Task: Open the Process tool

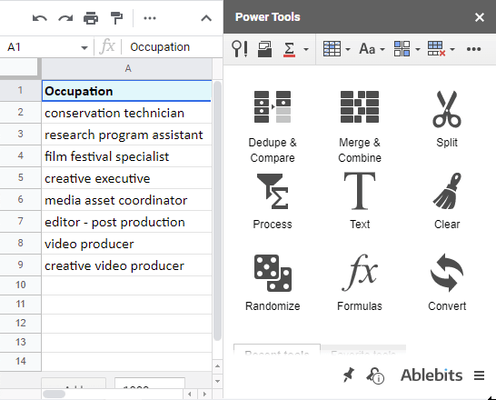Action: point(273,201)
